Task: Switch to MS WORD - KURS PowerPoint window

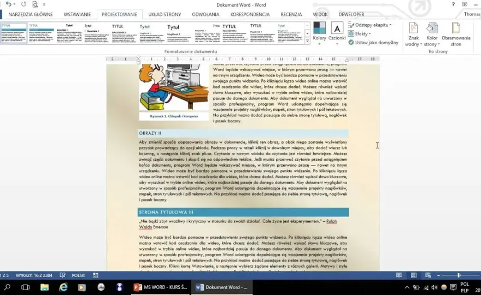Action: click(x=161, y=287)
